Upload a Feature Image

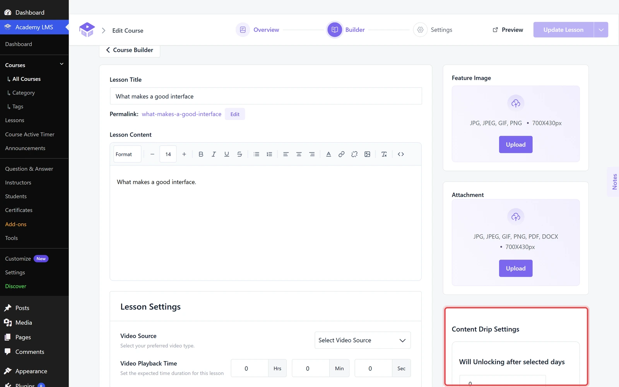(516, 144)
